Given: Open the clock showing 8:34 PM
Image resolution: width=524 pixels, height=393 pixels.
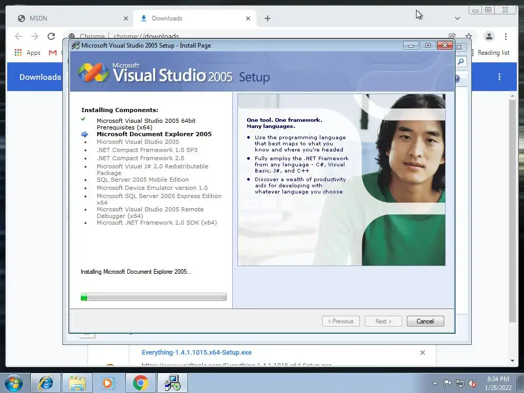Looking at the screenshot, I should coord(498,383).
